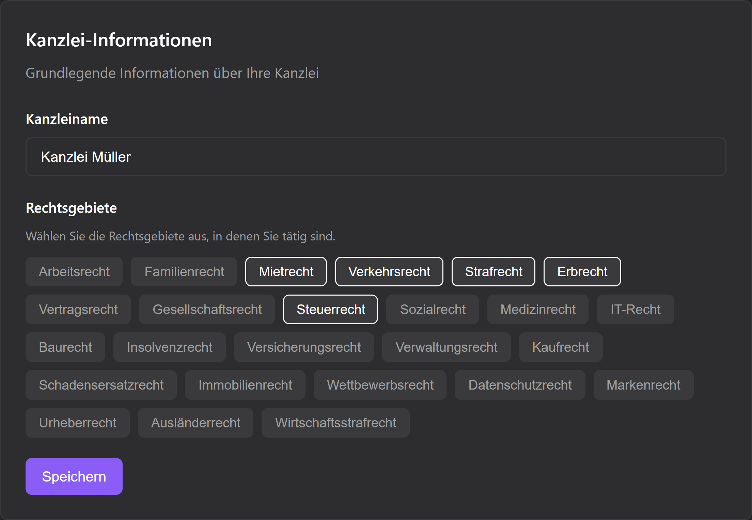Enable the Arbeitsrecht chip
Image resolution: width=752 pixels, height=520 pixels.
(74, 272)
